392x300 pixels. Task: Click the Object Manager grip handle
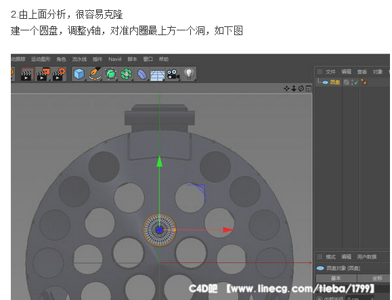[x=320, y=72]
